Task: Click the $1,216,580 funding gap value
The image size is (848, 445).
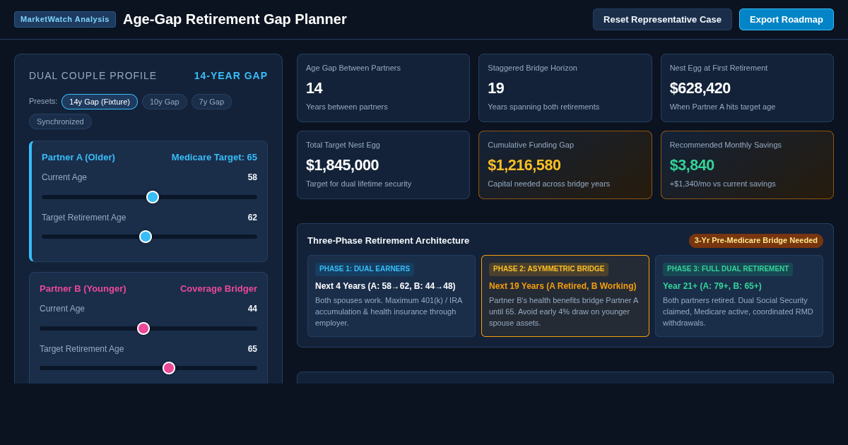Action: point(524,165)
